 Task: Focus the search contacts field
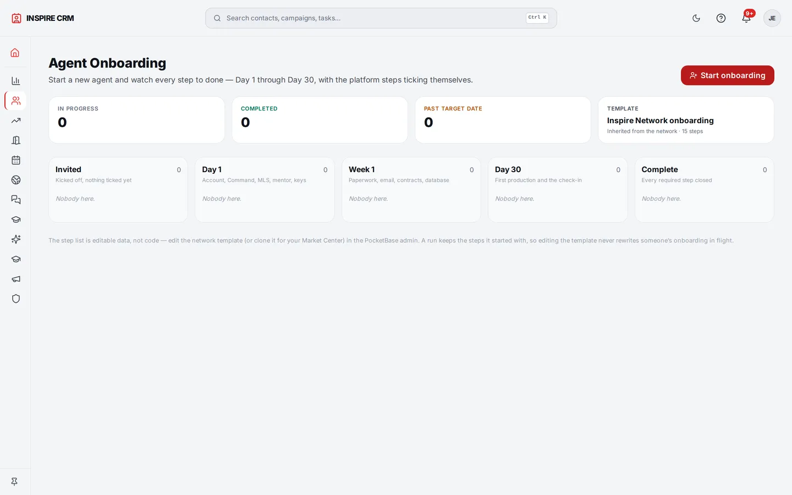(x=381, y=18)
